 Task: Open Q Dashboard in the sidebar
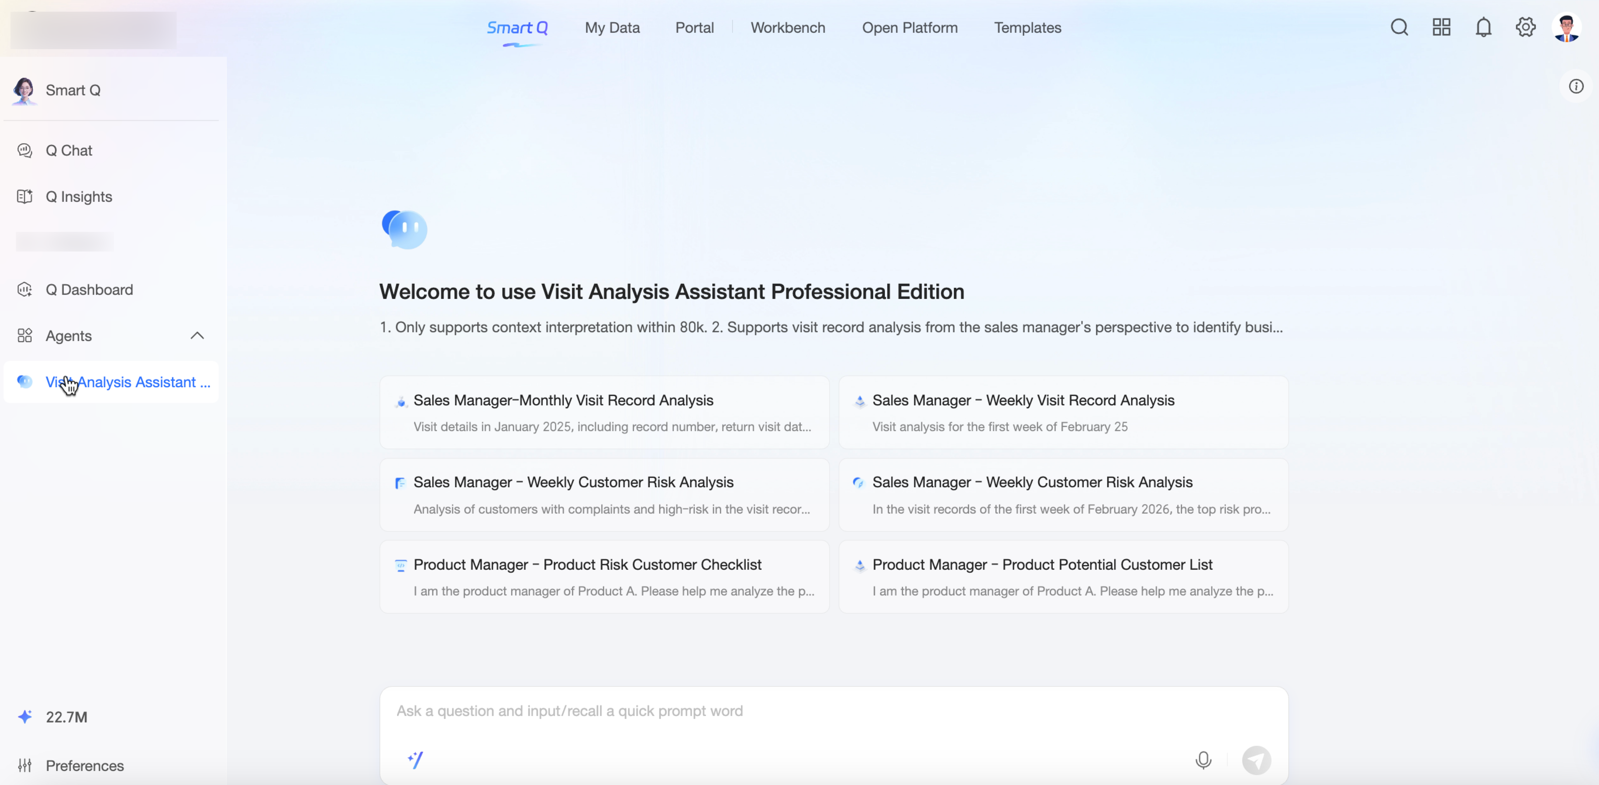pos(89,290)
